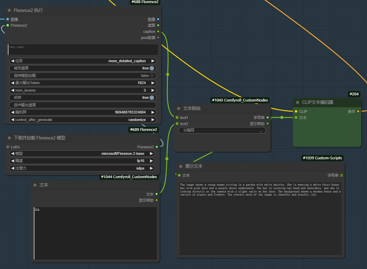Click the caption output port on Florence2 执行
367x269 pixels.
click(x=158, y=31)
